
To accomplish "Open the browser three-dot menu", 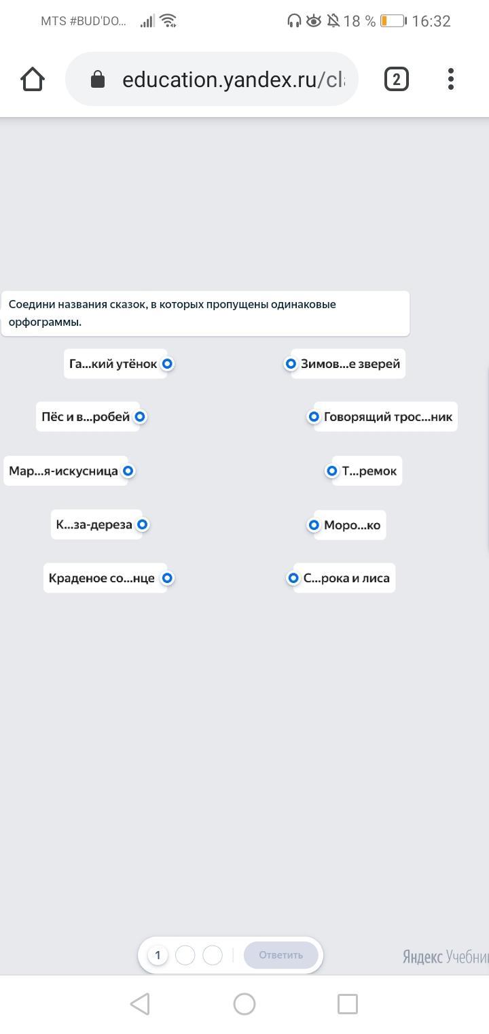I will [x=451, y=80].
